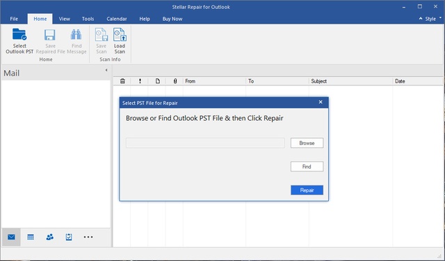Open the Tasks clipboard icon in bottom navigation
Screen dimensions: 445x261
tap(69, 237)
